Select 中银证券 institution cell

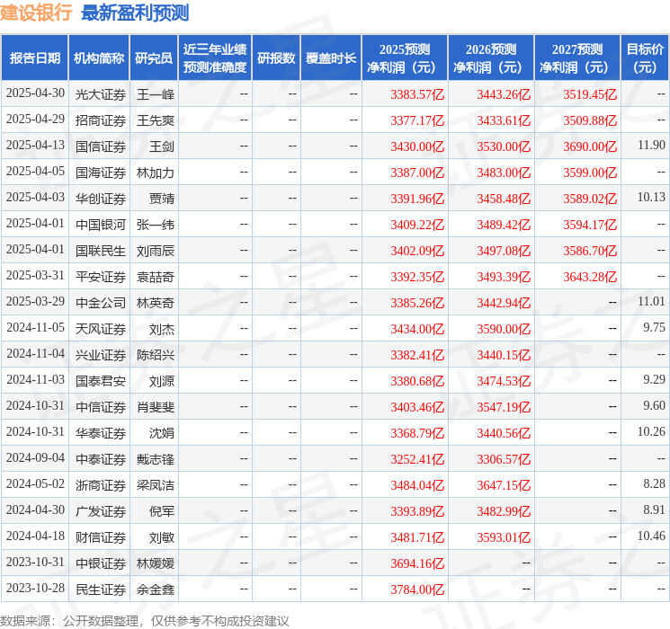[101, 563]
